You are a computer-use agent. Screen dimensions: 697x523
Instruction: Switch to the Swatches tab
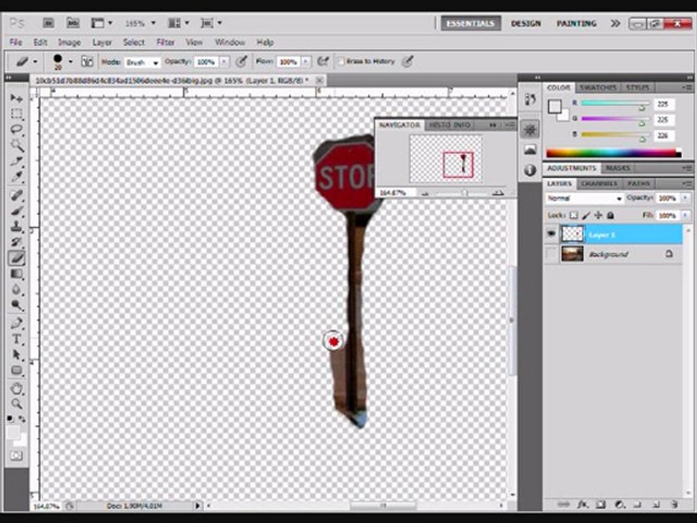[x=598, y=87]
